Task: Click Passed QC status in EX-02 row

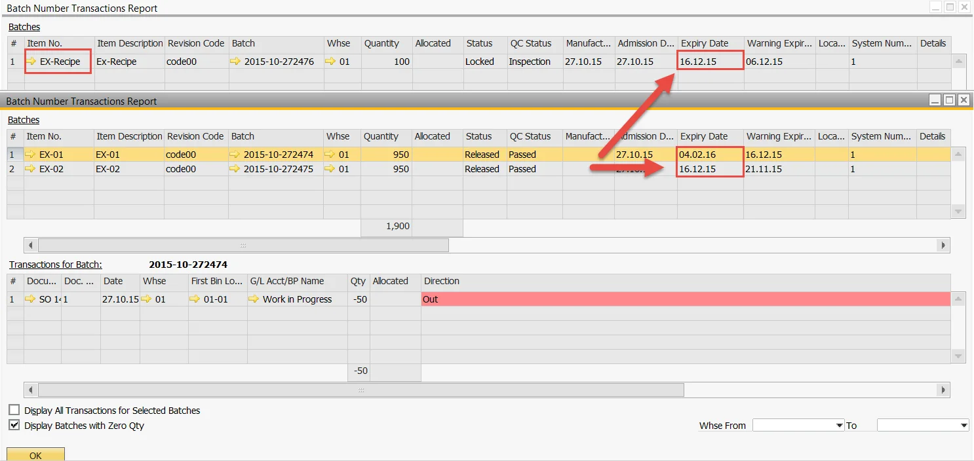Action: coord(535,169)
